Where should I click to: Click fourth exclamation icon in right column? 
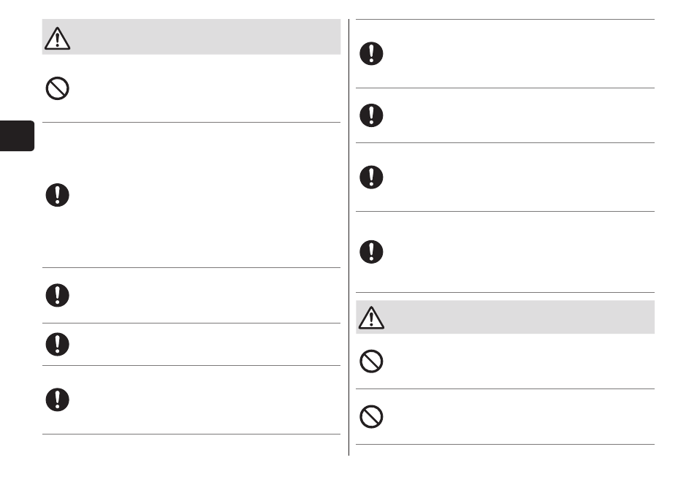click(x=371, y=252)
